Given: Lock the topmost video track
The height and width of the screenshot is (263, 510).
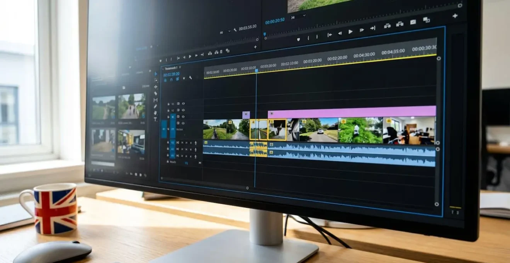Looking at the screenshot, I should (168, 104).
